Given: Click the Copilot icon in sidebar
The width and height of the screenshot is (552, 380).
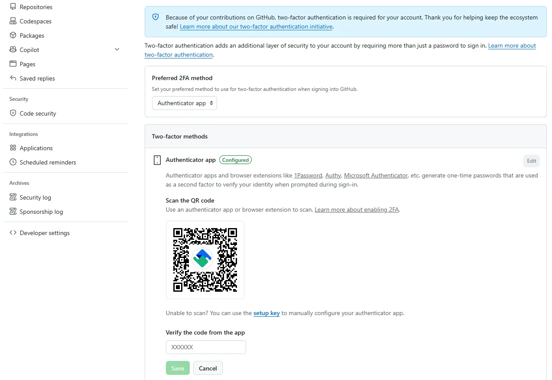Looking at the screenshot, I should tap(13, 50).
